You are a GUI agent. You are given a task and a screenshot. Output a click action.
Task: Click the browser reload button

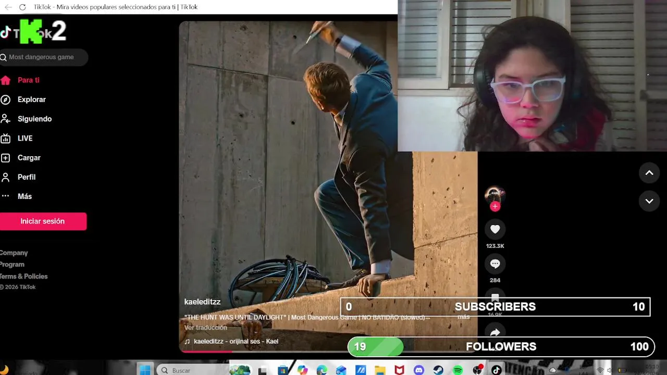coord(22,7)
